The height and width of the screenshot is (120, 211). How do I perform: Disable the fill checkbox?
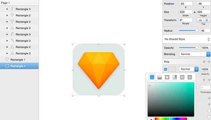tap(165, 69)
